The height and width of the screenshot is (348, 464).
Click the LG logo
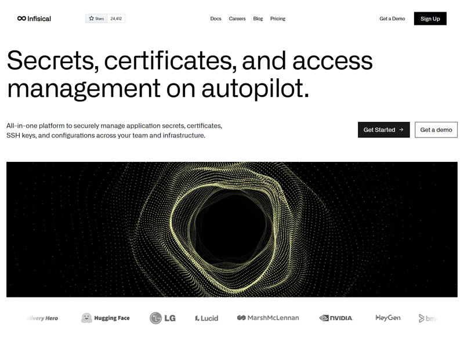(x=162, y=318)
